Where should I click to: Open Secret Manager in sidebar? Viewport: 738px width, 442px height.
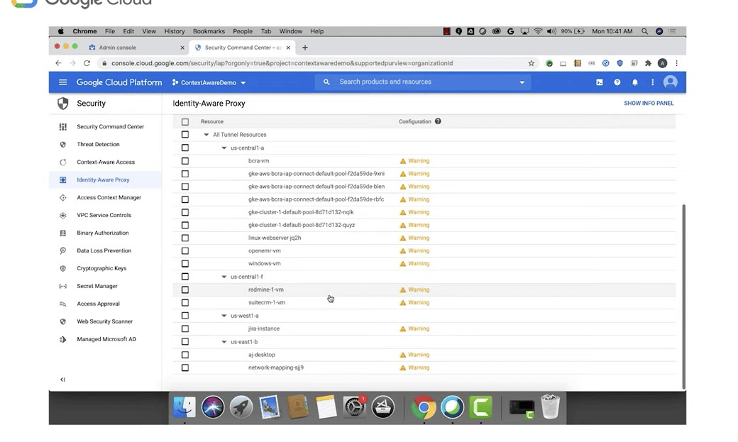pos(97,286)
